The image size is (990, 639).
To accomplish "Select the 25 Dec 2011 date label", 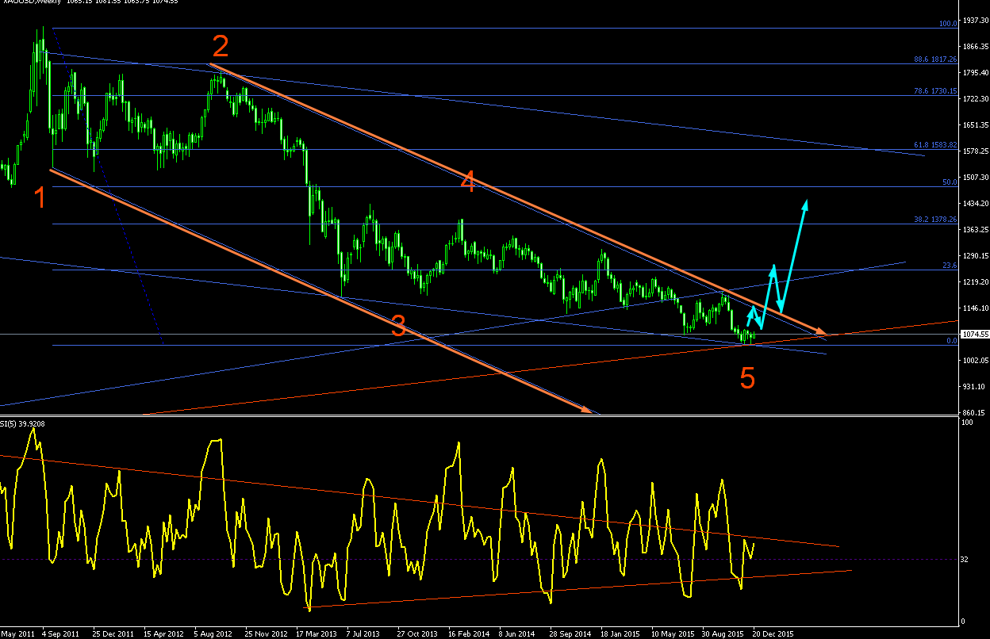I will point(112,634).
